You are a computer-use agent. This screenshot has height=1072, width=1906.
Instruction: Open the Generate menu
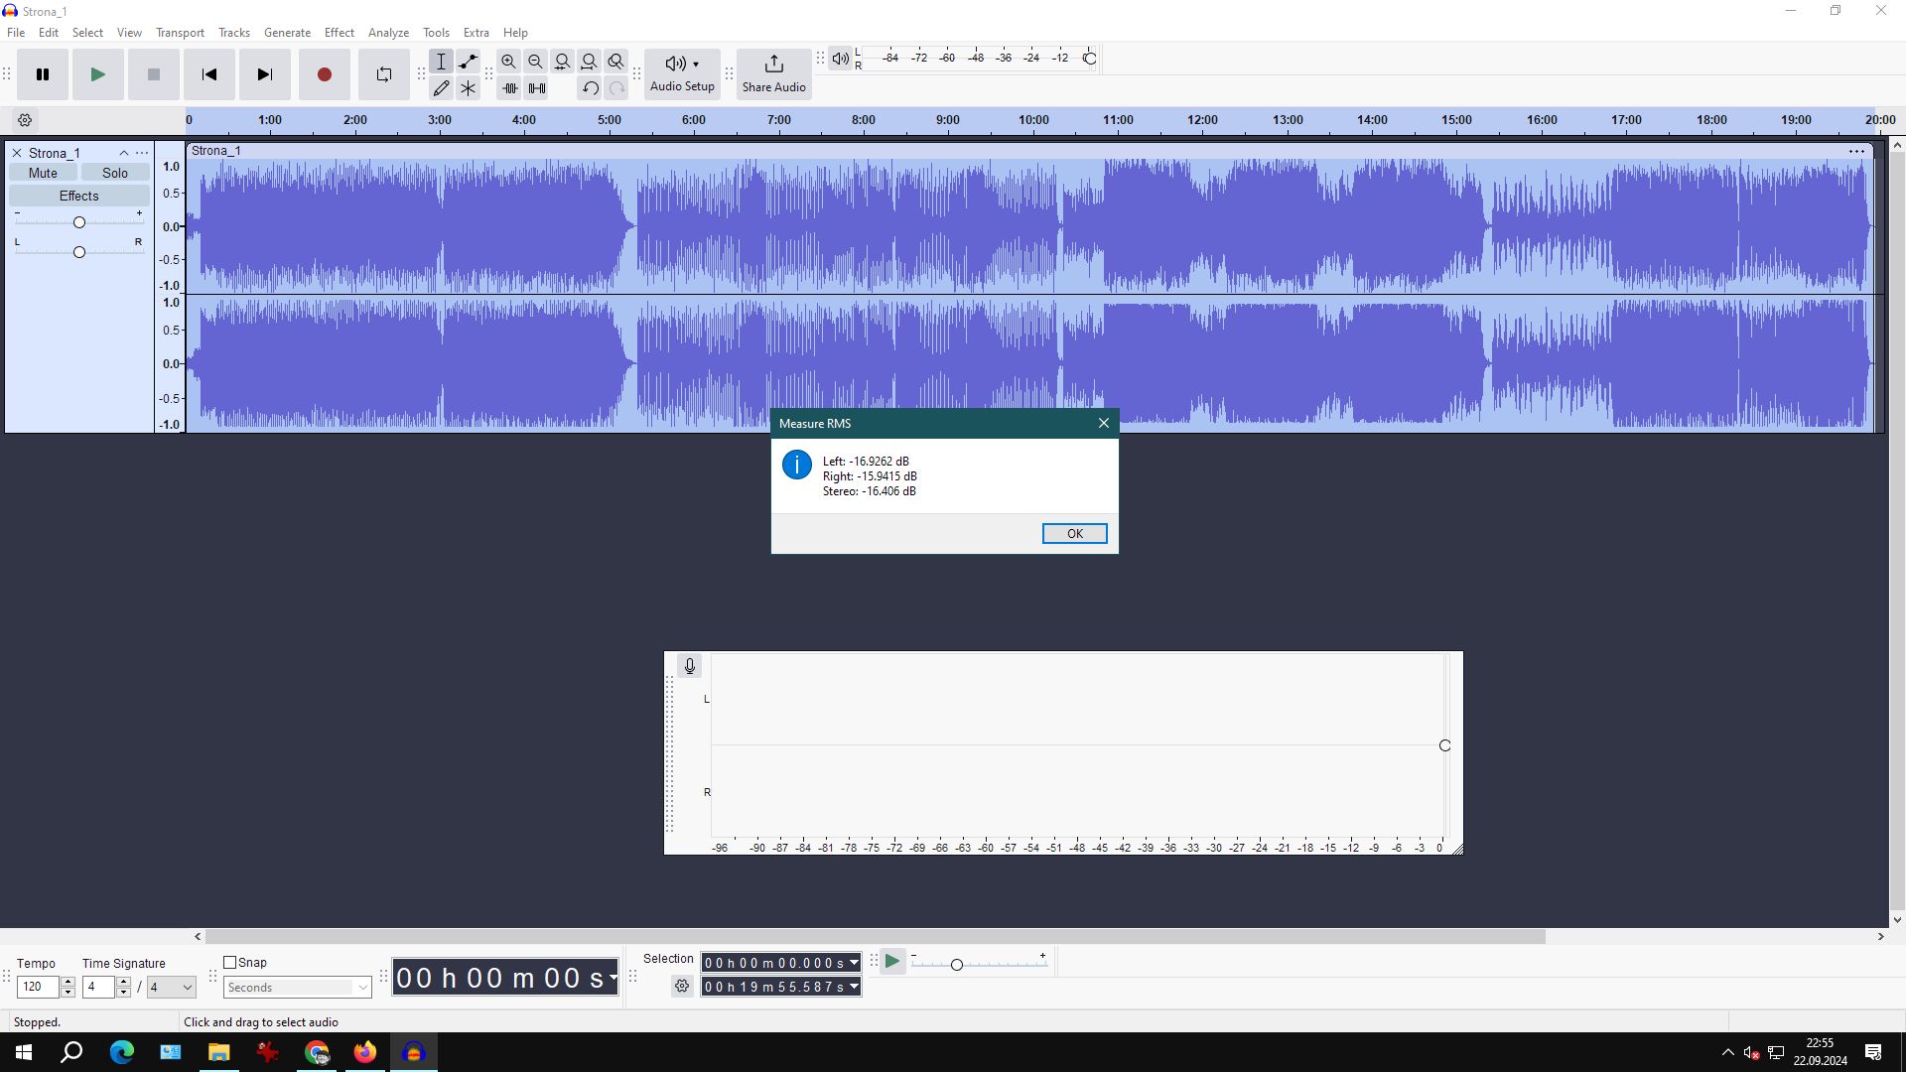coord(287,33)
